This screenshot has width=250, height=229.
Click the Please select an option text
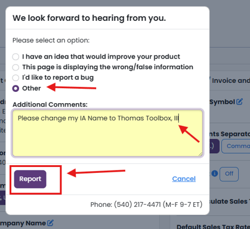[51, 41]
